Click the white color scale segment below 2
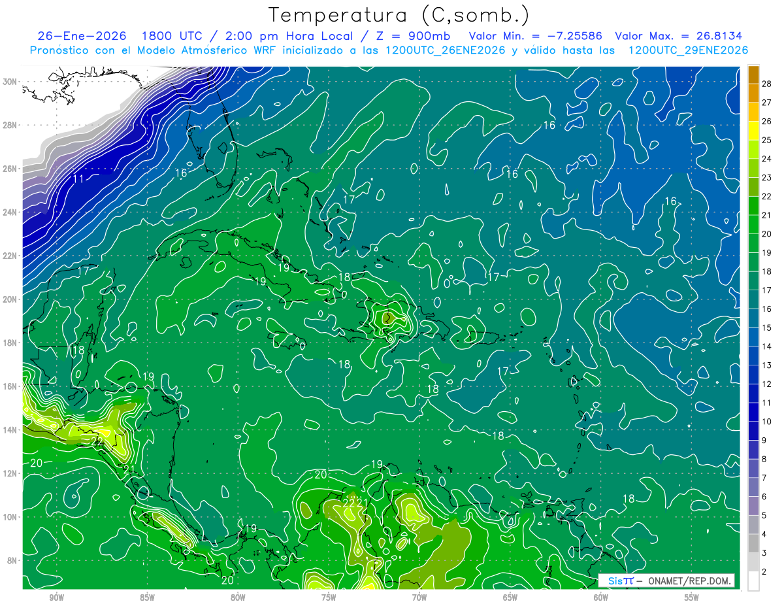This screenshot has height=606, width=784. [x=754, y=581]
